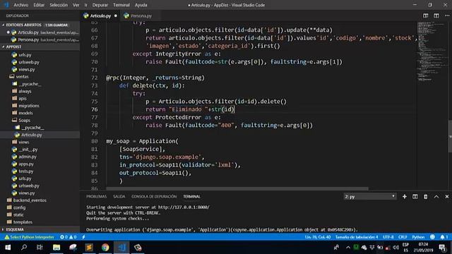Click lightning bolt icon in status bar
Screen dimensions: 452x254
83,237
